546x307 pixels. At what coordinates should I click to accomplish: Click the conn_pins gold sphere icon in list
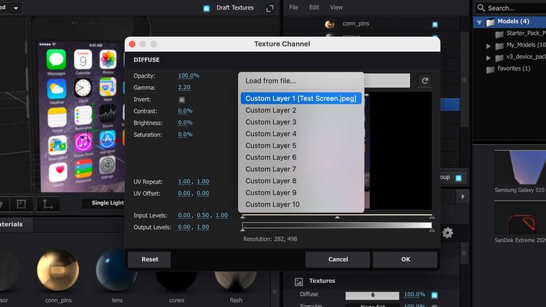[330, 24]
